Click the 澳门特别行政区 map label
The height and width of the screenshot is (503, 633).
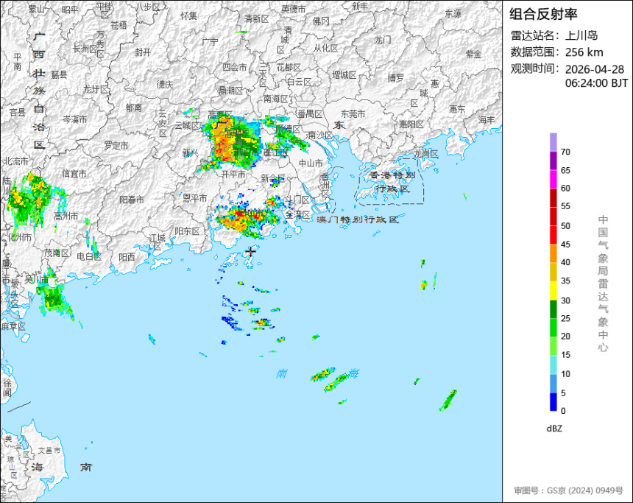click(x=358, y=219)
